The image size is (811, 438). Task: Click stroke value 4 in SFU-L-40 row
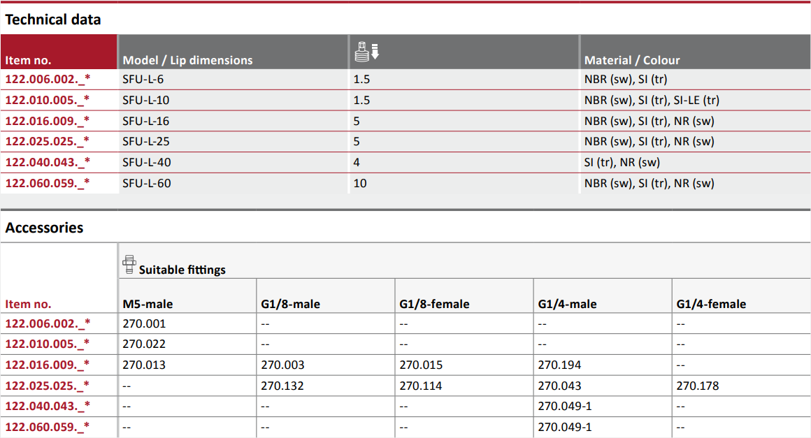click(357, 162)
